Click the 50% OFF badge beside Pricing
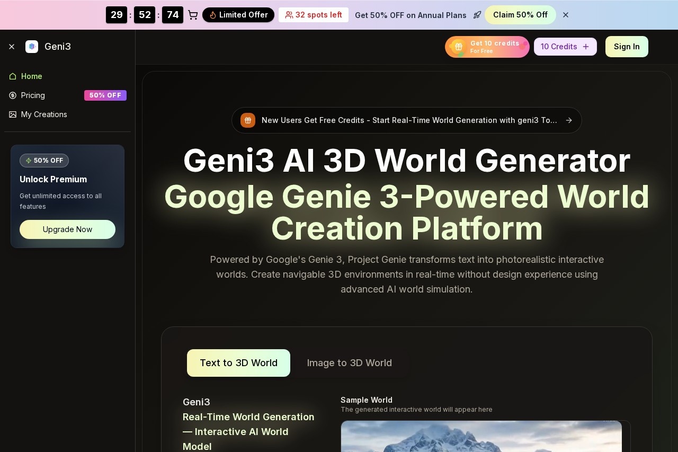Screen dimensions: 678x452 click(x=105, y=95)
